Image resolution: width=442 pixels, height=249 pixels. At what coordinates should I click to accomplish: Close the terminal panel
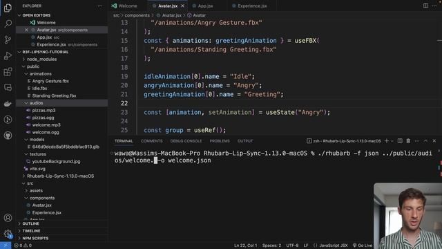[x=434, y=141]
